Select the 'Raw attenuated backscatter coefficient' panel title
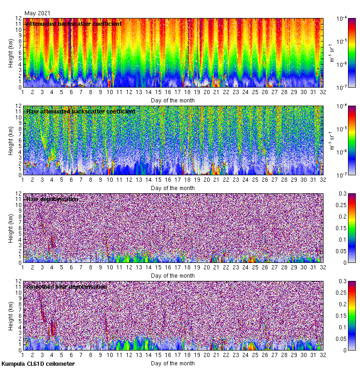Screen dimensions: 360x369 coord(81,111)
